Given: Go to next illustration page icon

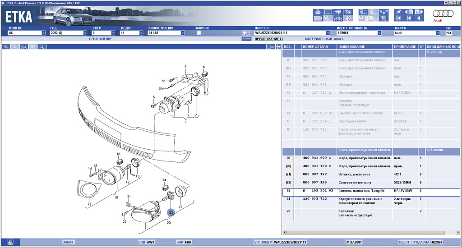Looking at the screenshot, I should click(x=419, y=12).
